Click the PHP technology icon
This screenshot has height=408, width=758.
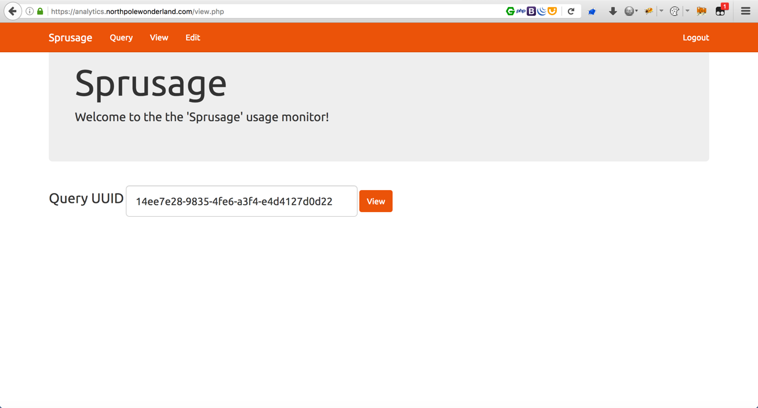point(521,11)
